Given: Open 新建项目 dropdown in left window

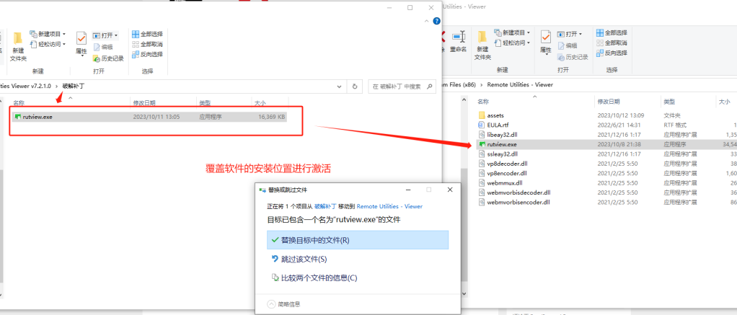Looking at the screenshot, I should point(48,34).
